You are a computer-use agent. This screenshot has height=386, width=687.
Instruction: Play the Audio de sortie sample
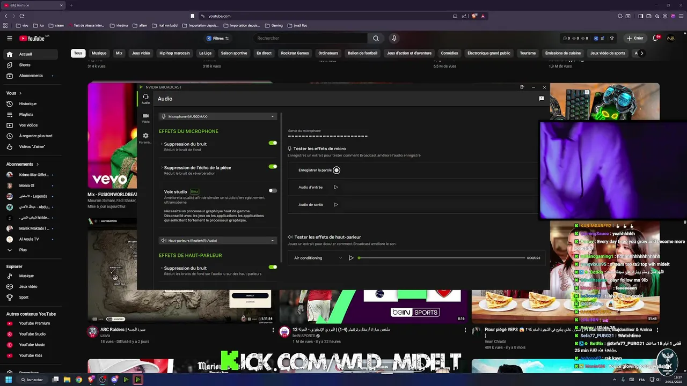tap(336, 204)
